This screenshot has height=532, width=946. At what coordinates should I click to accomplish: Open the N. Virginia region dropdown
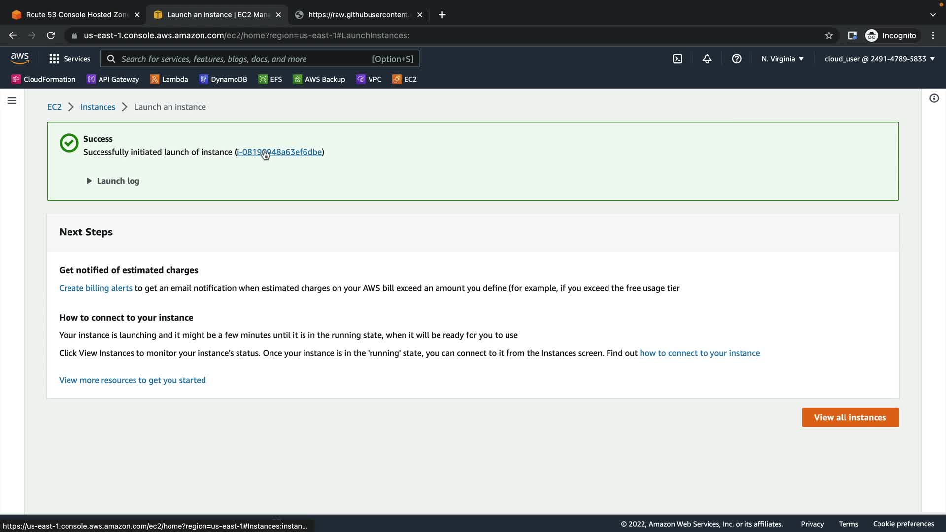(x=782, y=59)
